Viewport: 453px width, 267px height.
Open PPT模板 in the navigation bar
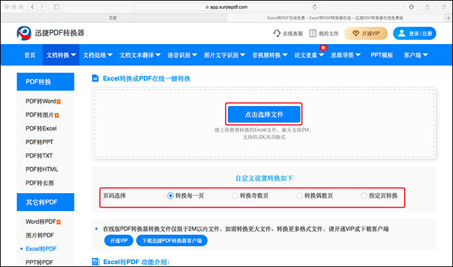point(382,55)
